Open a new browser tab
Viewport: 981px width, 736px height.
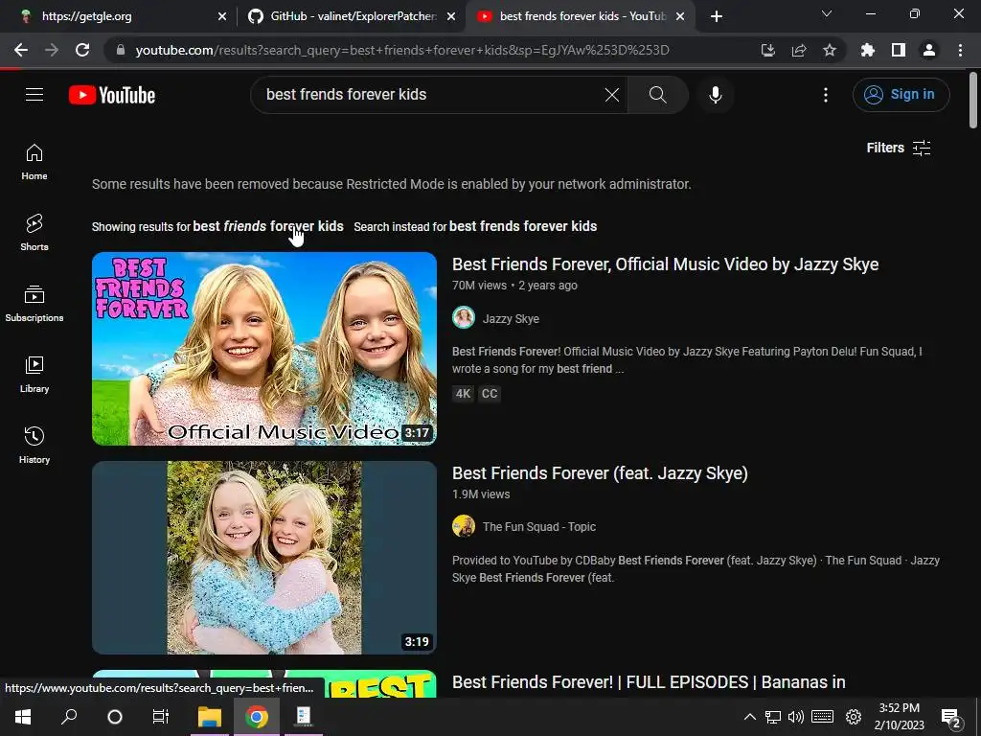coord(717,17)
